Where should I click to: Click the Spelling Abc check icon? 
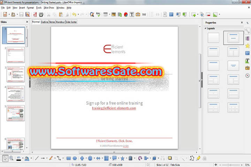(x=98, y=14)
